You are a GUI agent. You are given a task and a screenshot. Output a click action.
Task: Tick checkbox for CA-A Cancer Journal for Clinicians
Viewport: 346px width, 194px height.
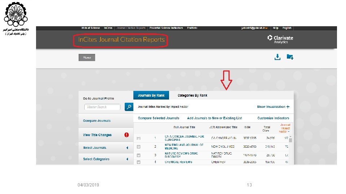(x=138, y=138)
